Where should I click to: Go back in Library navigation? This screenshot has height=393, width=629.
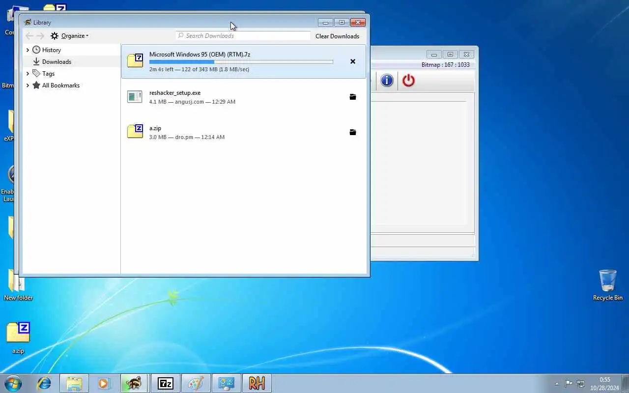pyautogui.click(x=29, y=36)
